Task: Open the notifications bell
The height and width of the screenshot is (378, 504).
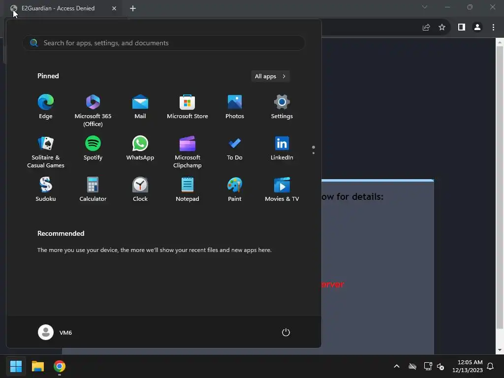Action: click(x=491, y=366)
